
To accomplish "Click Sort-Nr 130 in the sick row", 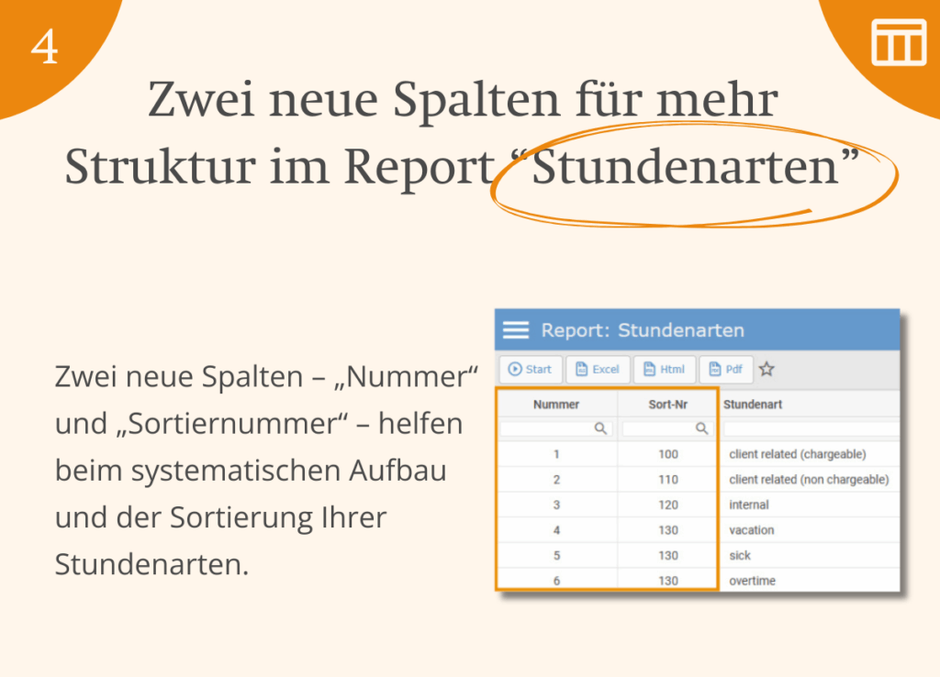I will pyautogui.click(x=668, y=555).
